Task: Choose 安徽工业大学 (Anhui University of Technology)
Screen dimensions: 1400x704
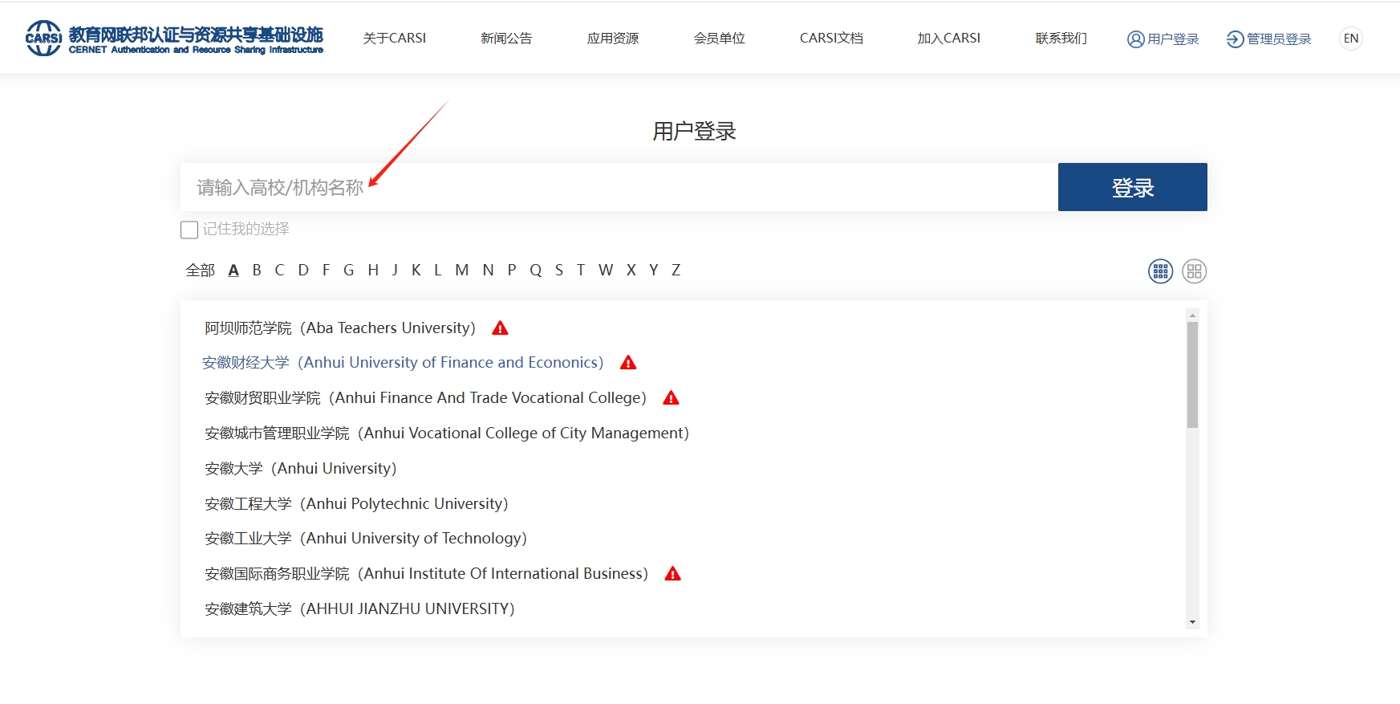Action: click(x=366, y=538)
